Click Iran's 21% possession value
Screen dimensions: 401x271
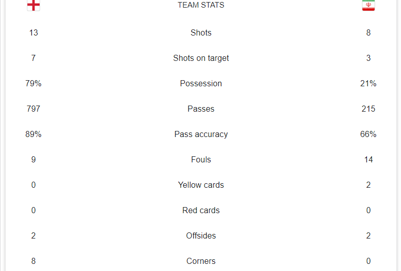[369, 83]
